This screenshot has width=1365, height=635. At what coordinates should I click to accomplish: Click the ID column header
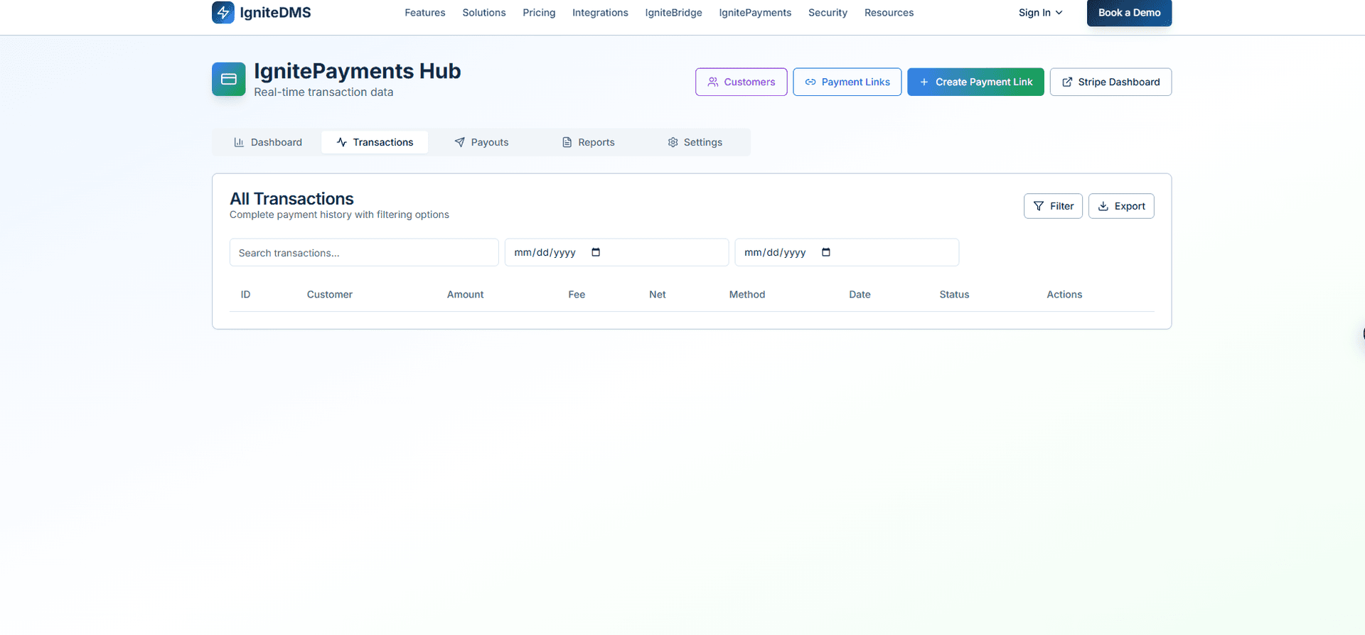[x=245, y=294]
